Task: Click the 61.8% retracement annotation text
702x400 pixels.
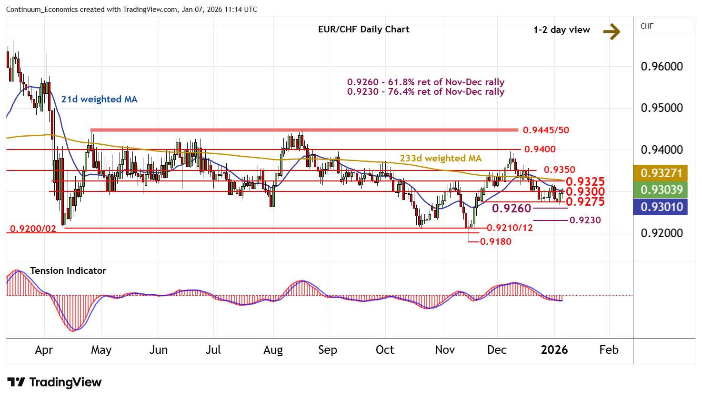Action: (425, 82)
